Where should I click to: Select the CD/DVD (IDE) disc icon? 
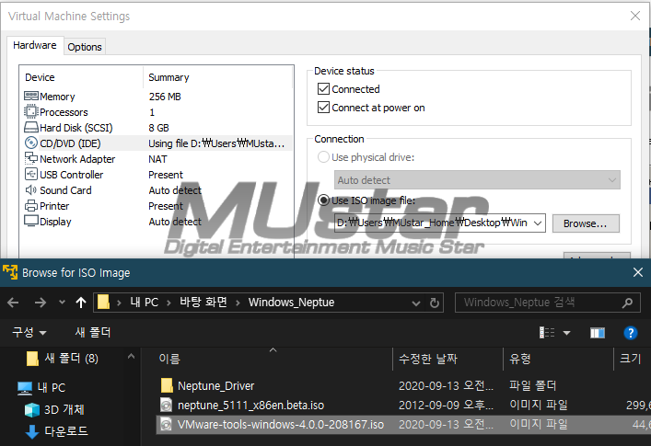(31, 143)
